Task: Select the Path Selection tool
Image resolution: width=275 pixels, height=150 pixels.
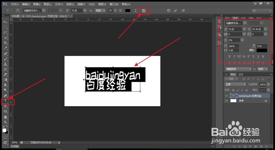Action: 5,106
